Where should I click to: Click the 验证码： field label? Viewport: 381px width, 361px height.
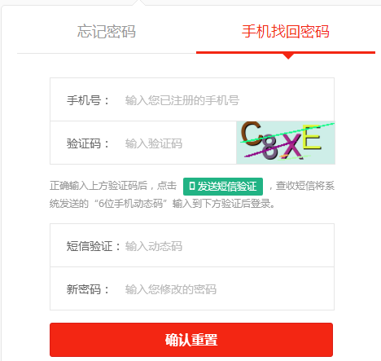[88, 143]
